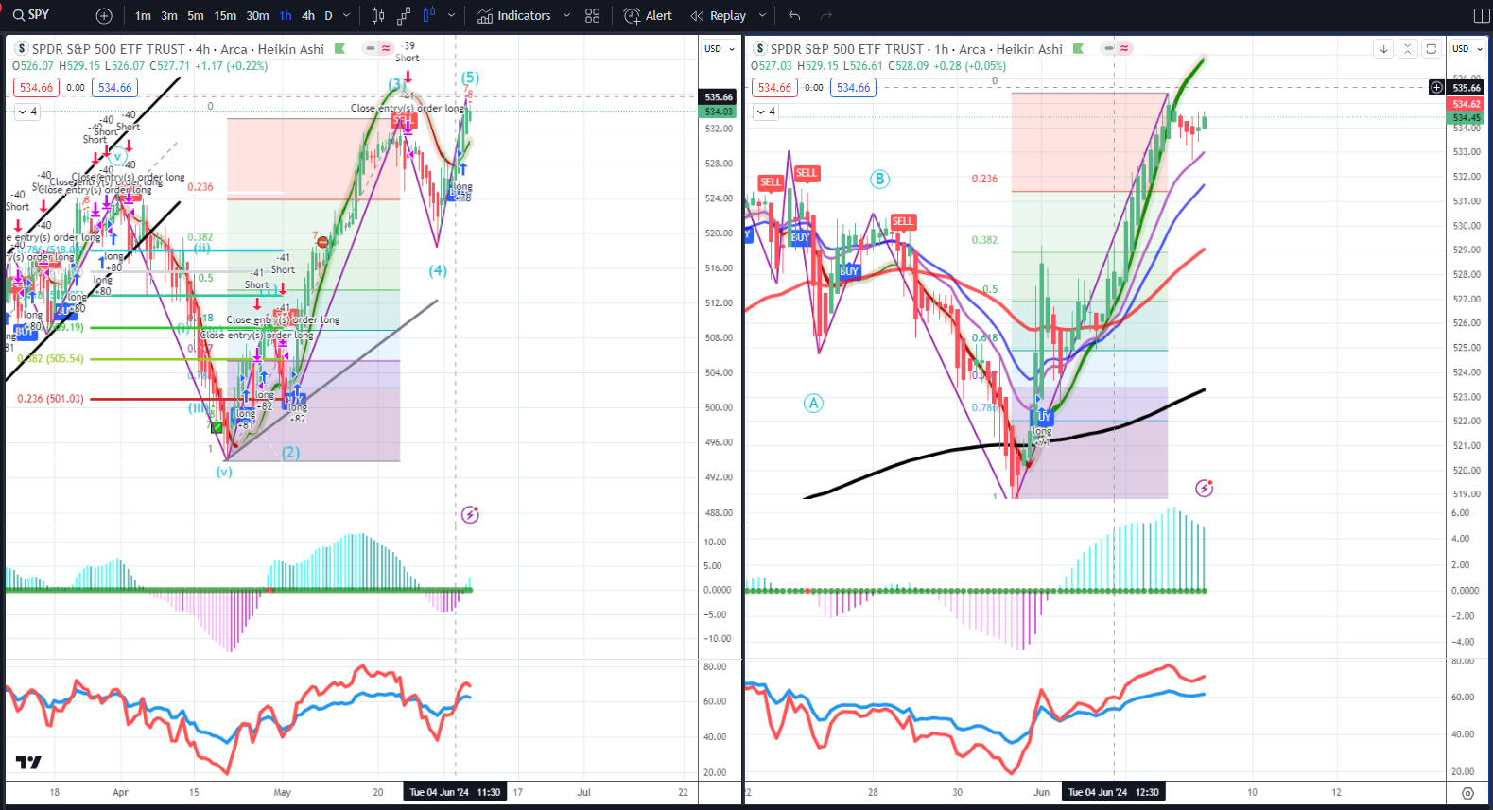The width and height of the screenshot is (1493, 810).
Task: Click the lightning event marker on 4h chart
Action: click(x=470, y=515)
